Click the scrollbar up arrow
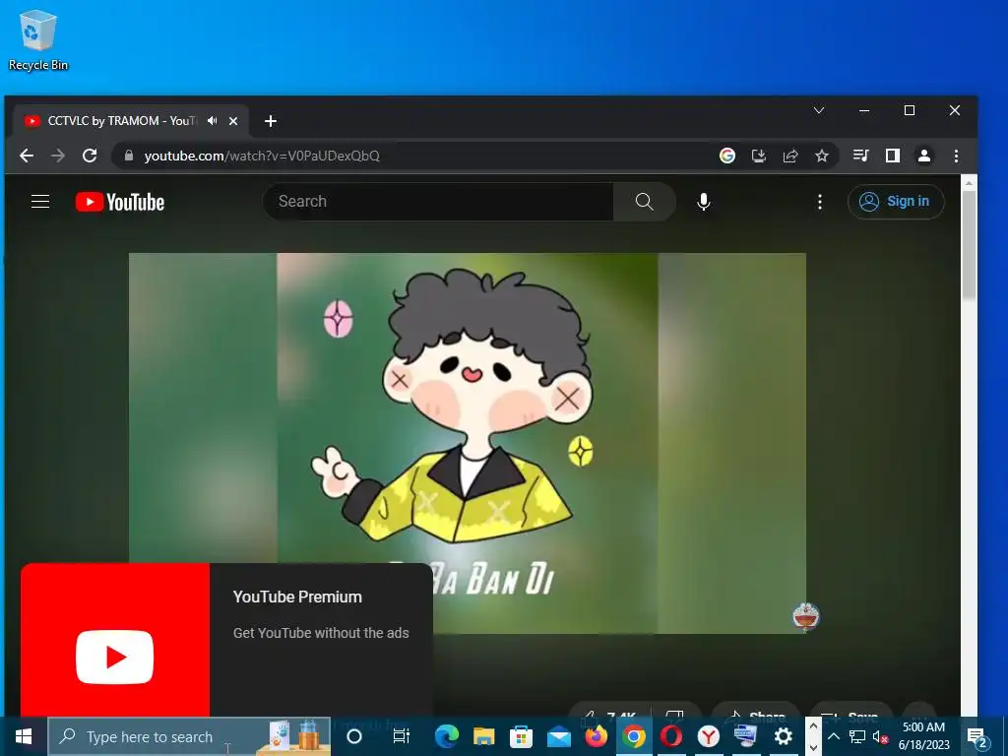 (969, 182)
